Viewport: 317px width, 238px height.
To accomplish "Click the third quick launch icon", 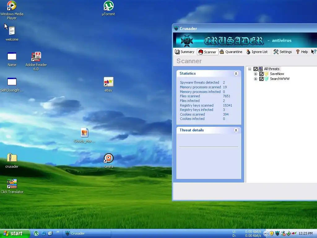I will click(x=50, y=233).
